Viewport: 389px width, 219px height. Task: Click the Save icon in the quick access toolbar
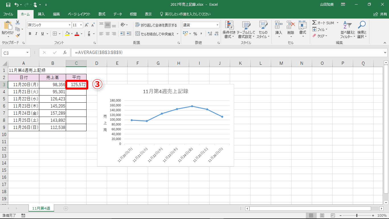pyautogui.click(x=8, y=5)
